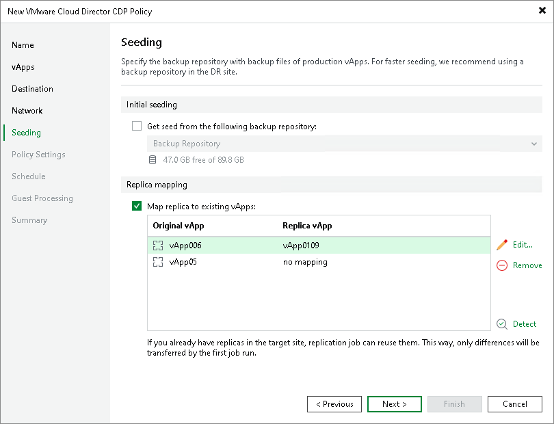
Task: Click the vApp05 vApp icon
Action: point(158,262)
